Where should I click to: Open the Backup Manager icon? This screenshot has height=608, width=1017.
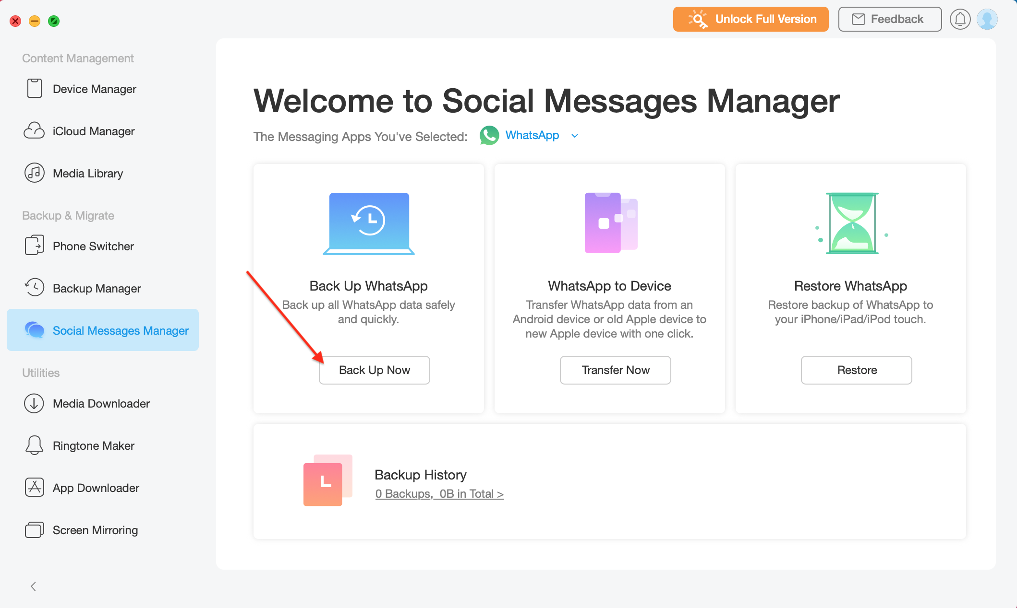[x=34, y=288]
